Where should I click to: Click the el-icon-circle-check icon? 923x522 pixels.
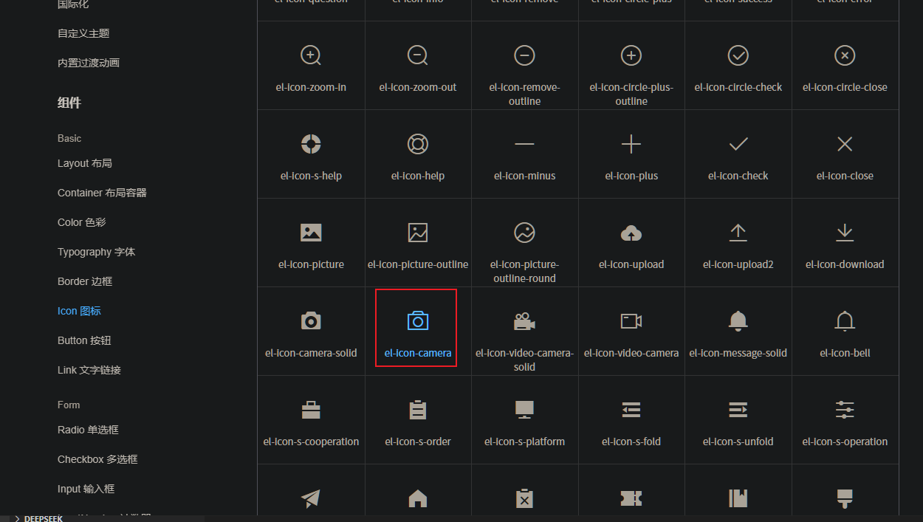coord(738,55)
